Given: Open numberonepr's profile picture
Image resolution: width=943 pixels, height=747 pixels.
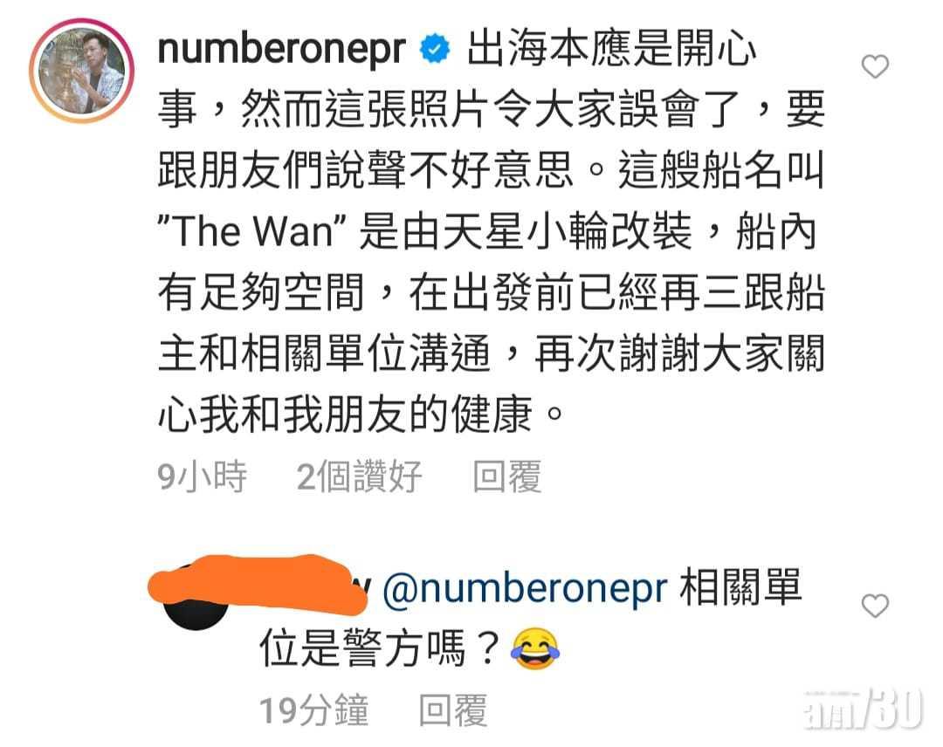Looking at the screenshot, I should (x=82, y=71).
